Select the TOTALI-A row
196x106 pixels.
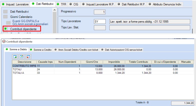click(x=103, y=73)
